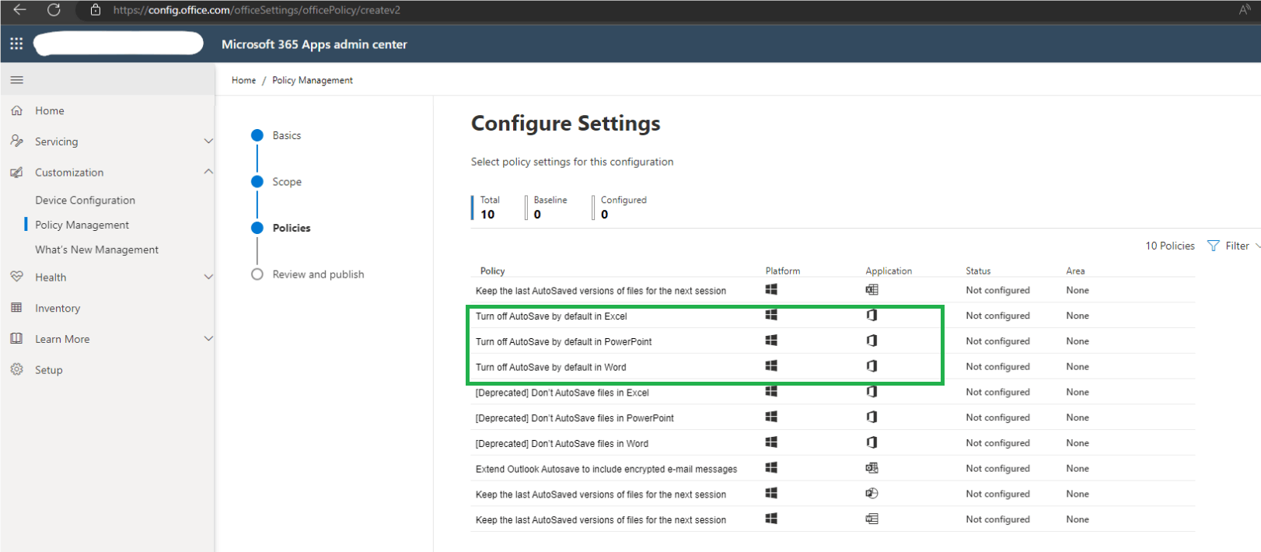This screenshot has height=552, width=1261.
Task: Click the browser back arrow
Action: (20, 10)
